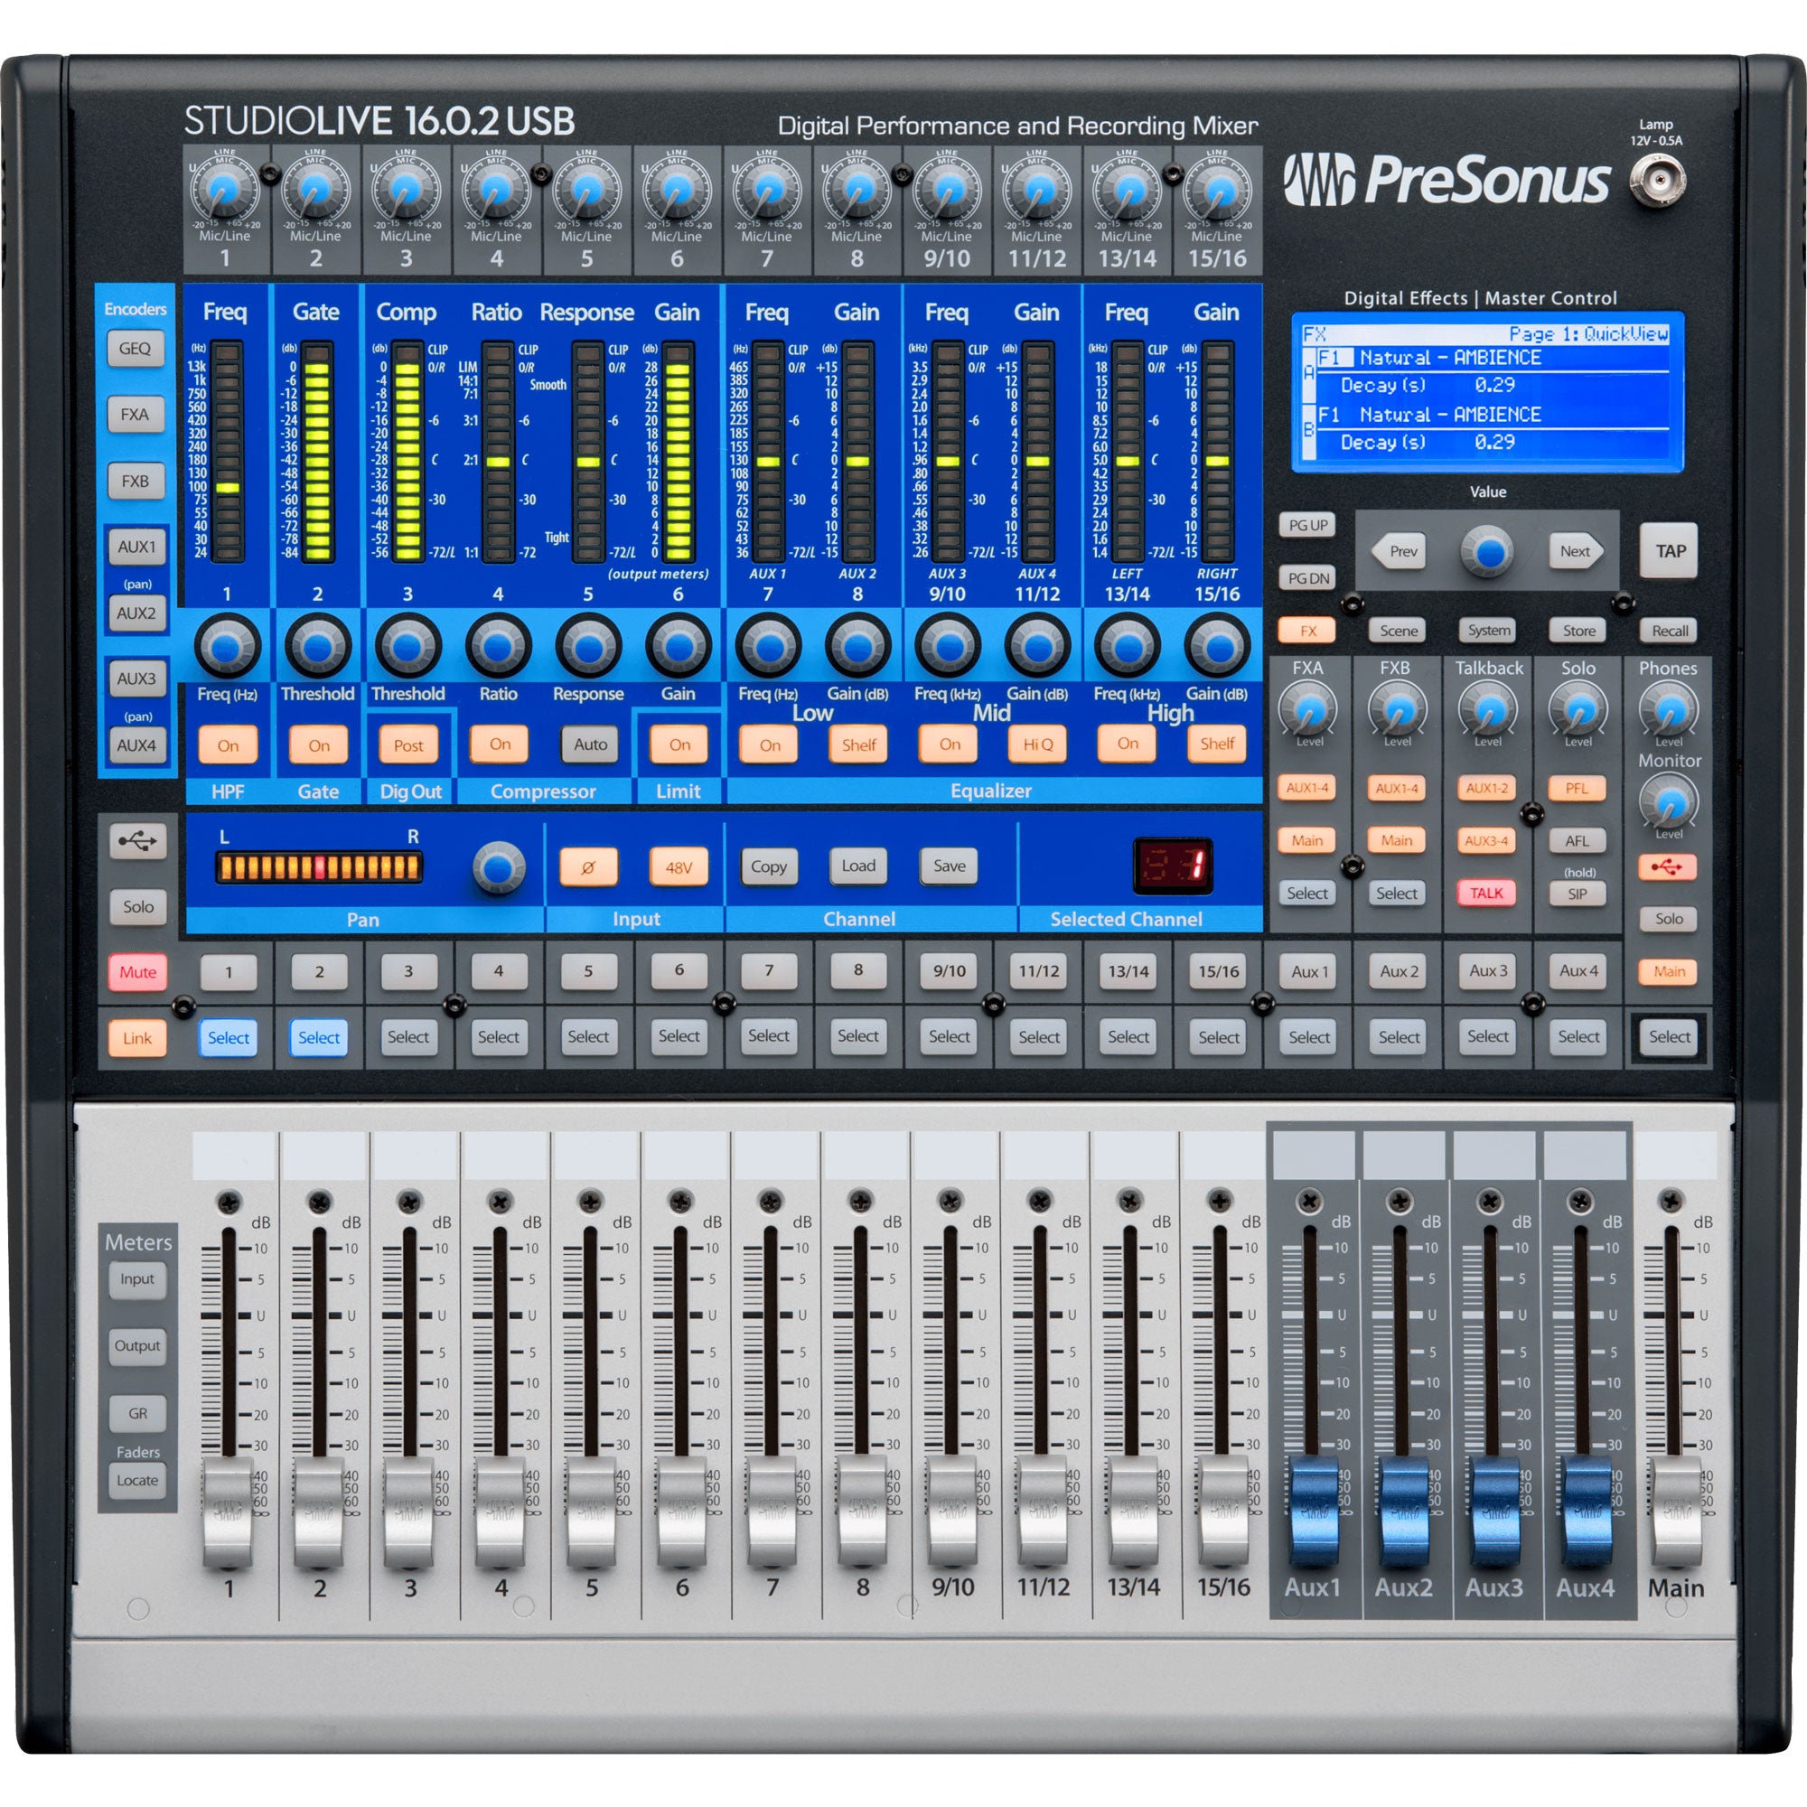Screen dimensions: 1807x1807
Task: Save the current channel preset
Action: coord(948,866)
